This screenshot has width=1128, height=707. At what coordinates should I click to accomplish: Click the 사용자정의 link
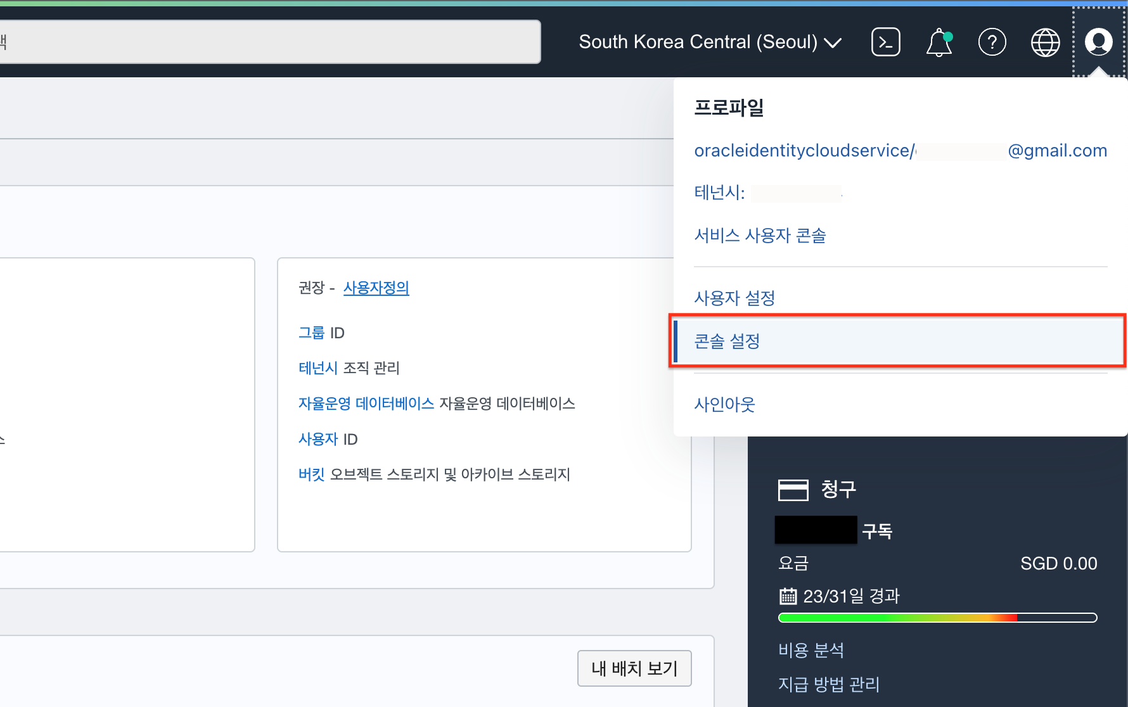pyautogui.click(x=376, y=288)
